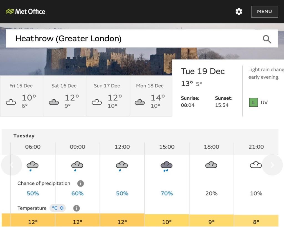Click the chance of precipitation info icon
The width and height of the screenshot is (284, 227).
pyautogui.click(x=80, y=183)
